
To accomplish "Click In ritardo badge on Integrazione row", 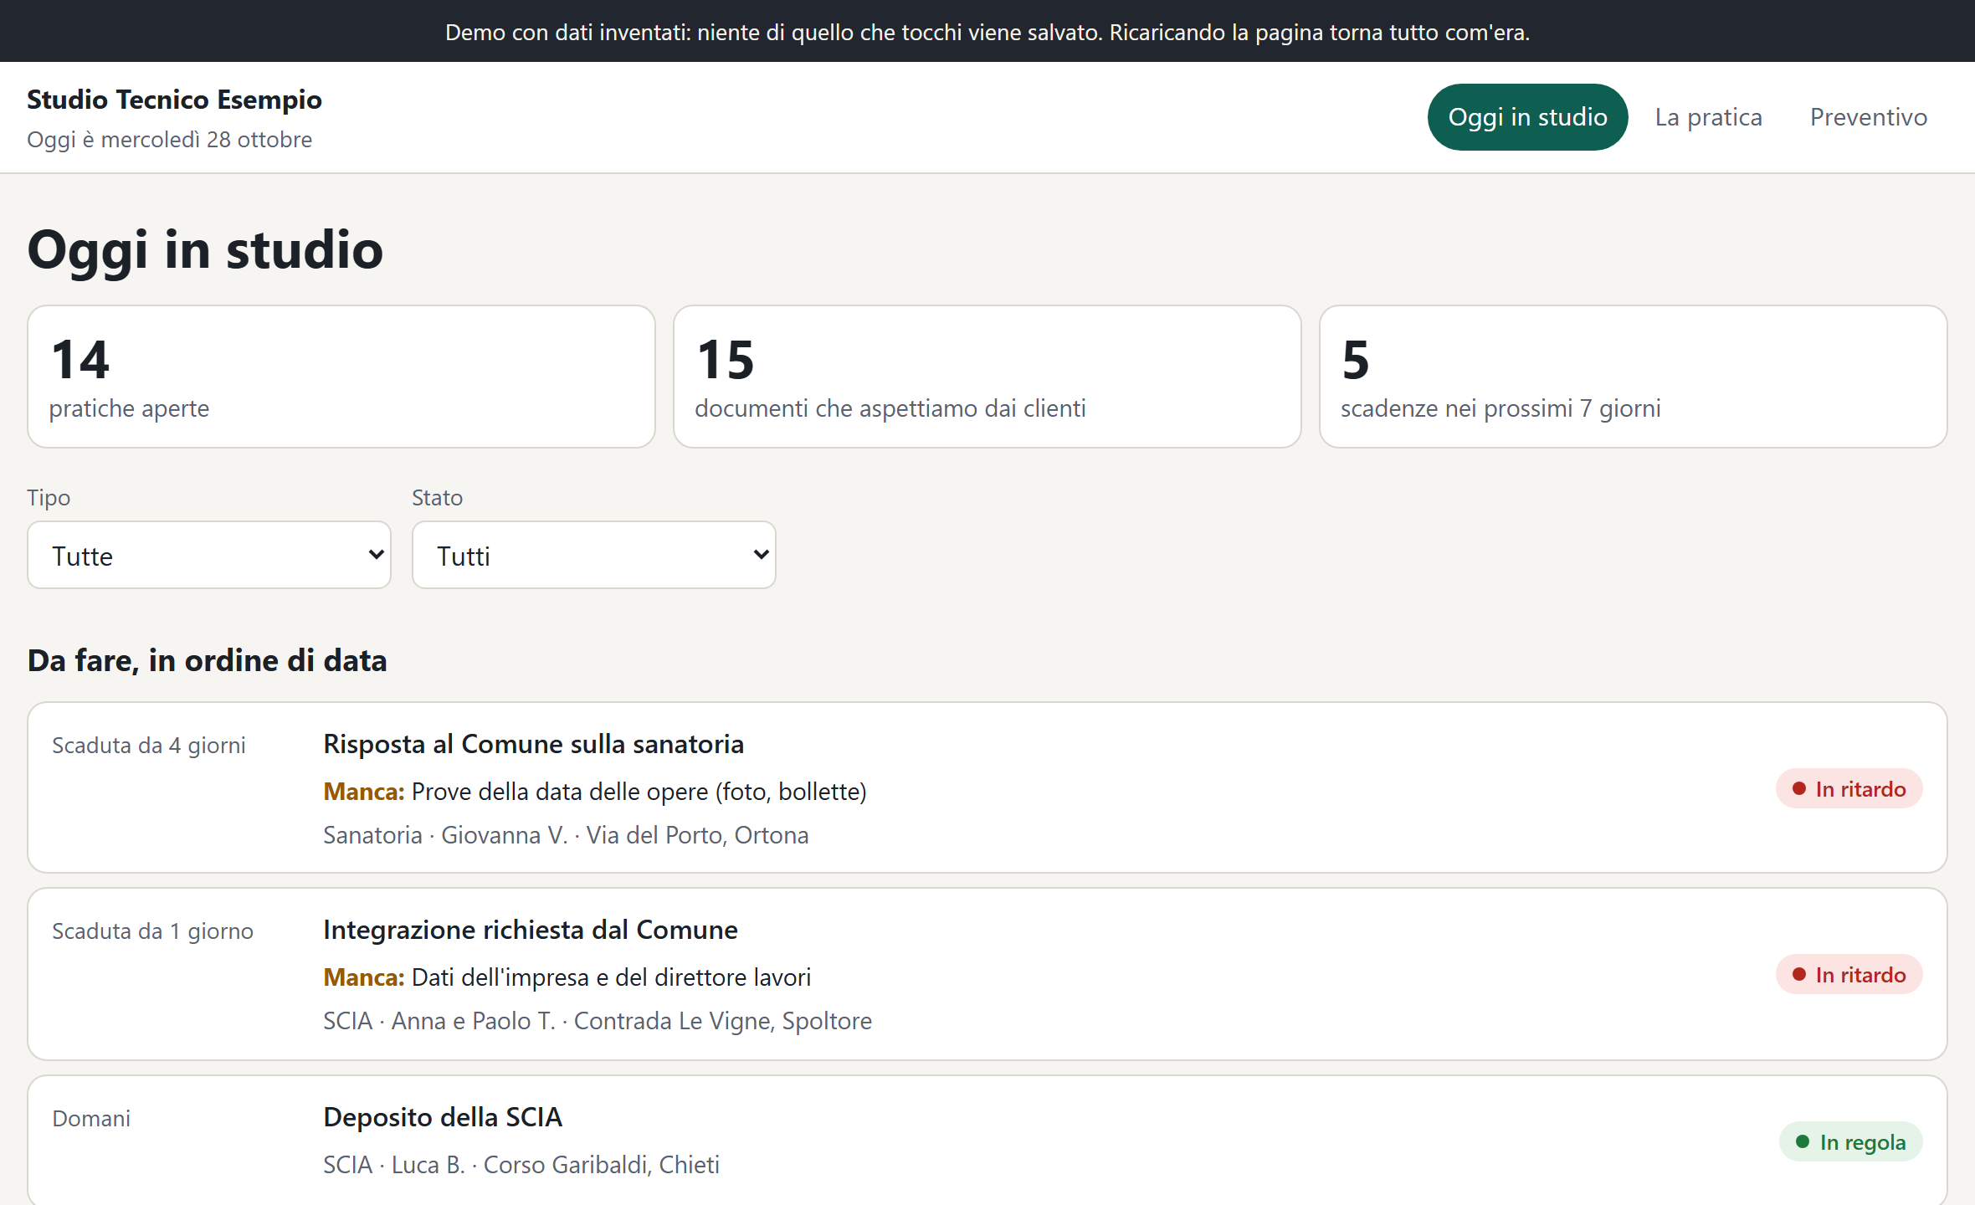I will pos(1849,974).
